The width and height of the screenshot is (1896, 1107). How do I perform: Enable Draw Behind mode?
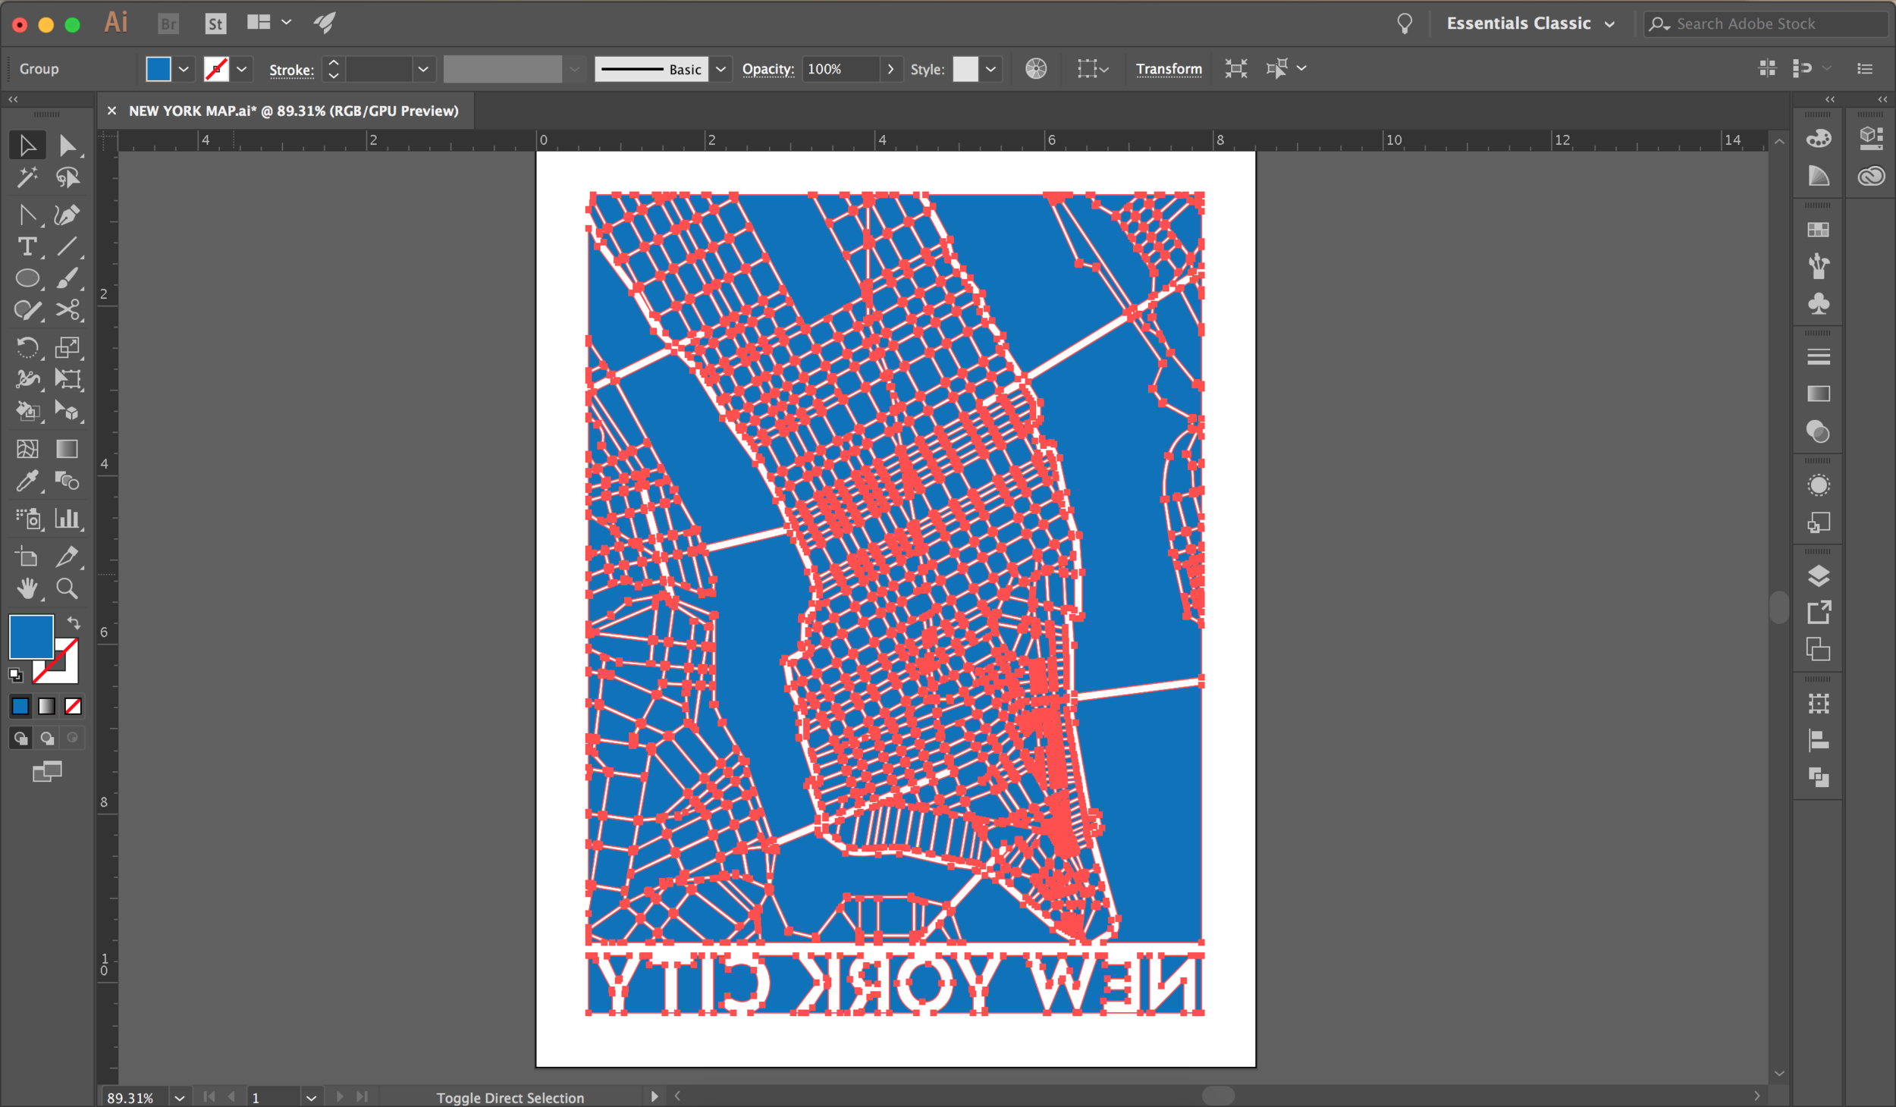(47, 738)
